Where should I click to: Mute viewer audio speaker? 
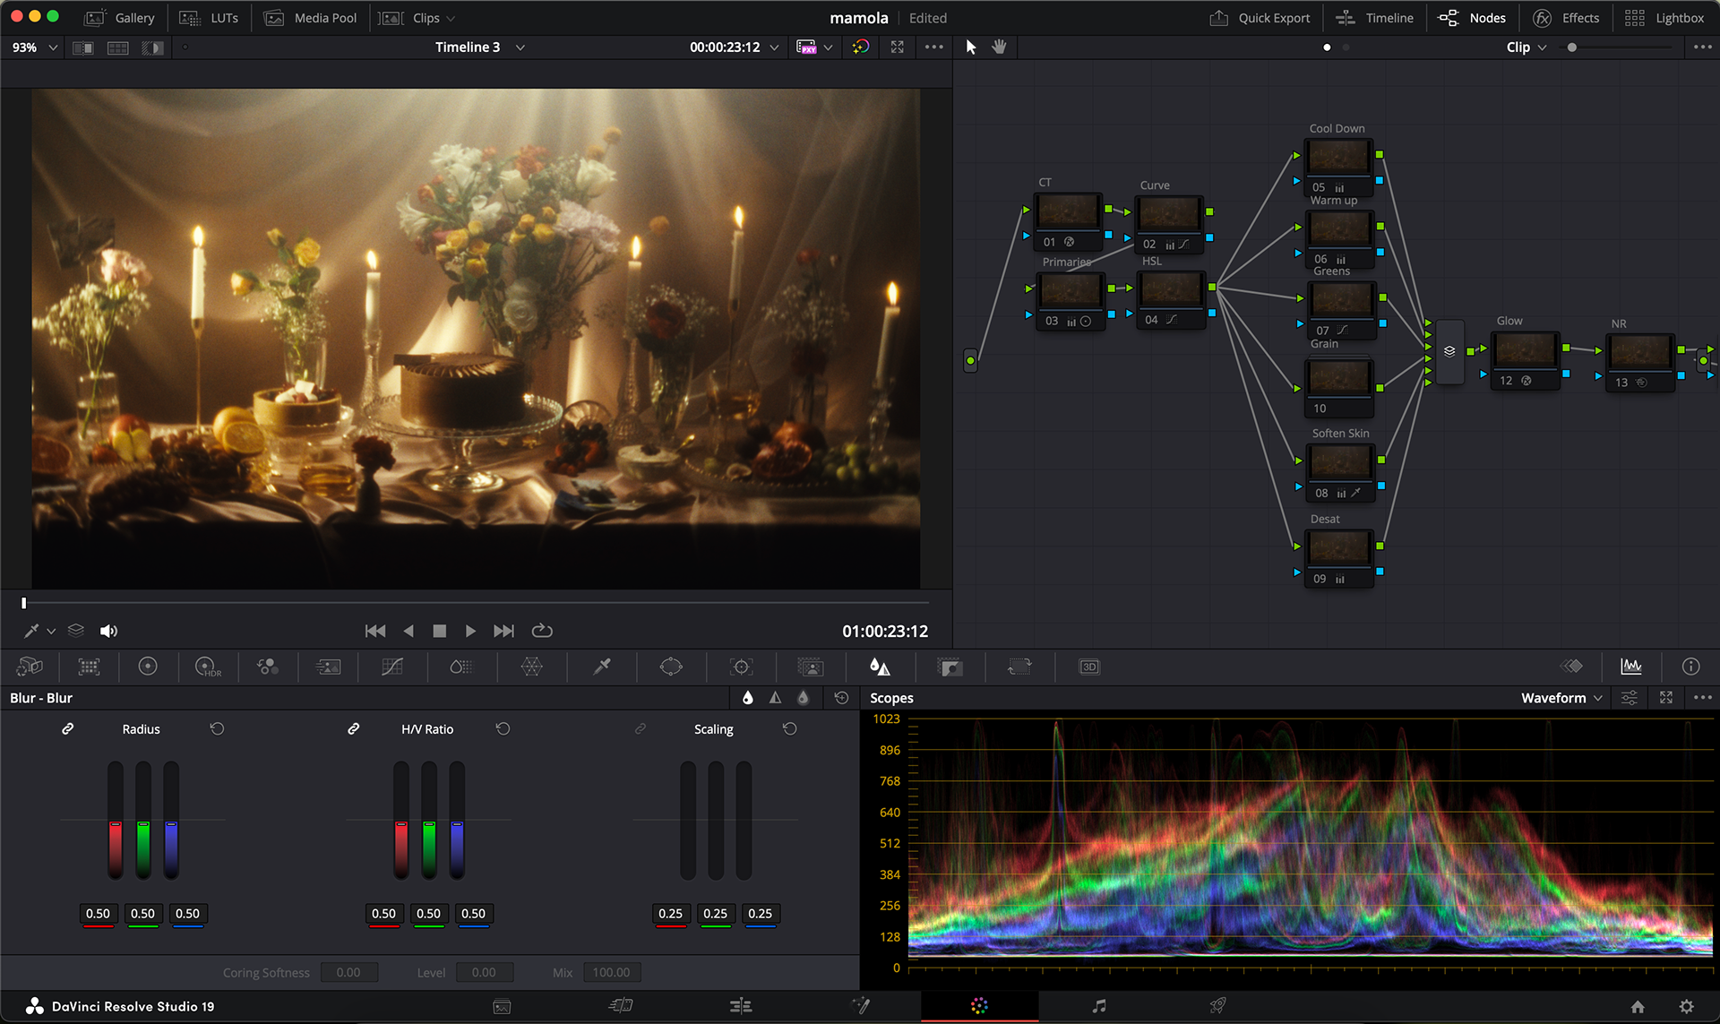[108, 631]
